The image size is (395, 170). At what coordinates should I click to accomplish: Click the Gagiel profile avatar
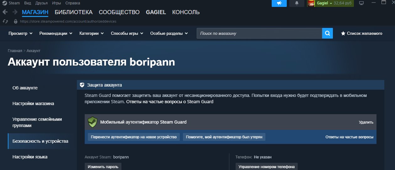[x=311, y=3]
